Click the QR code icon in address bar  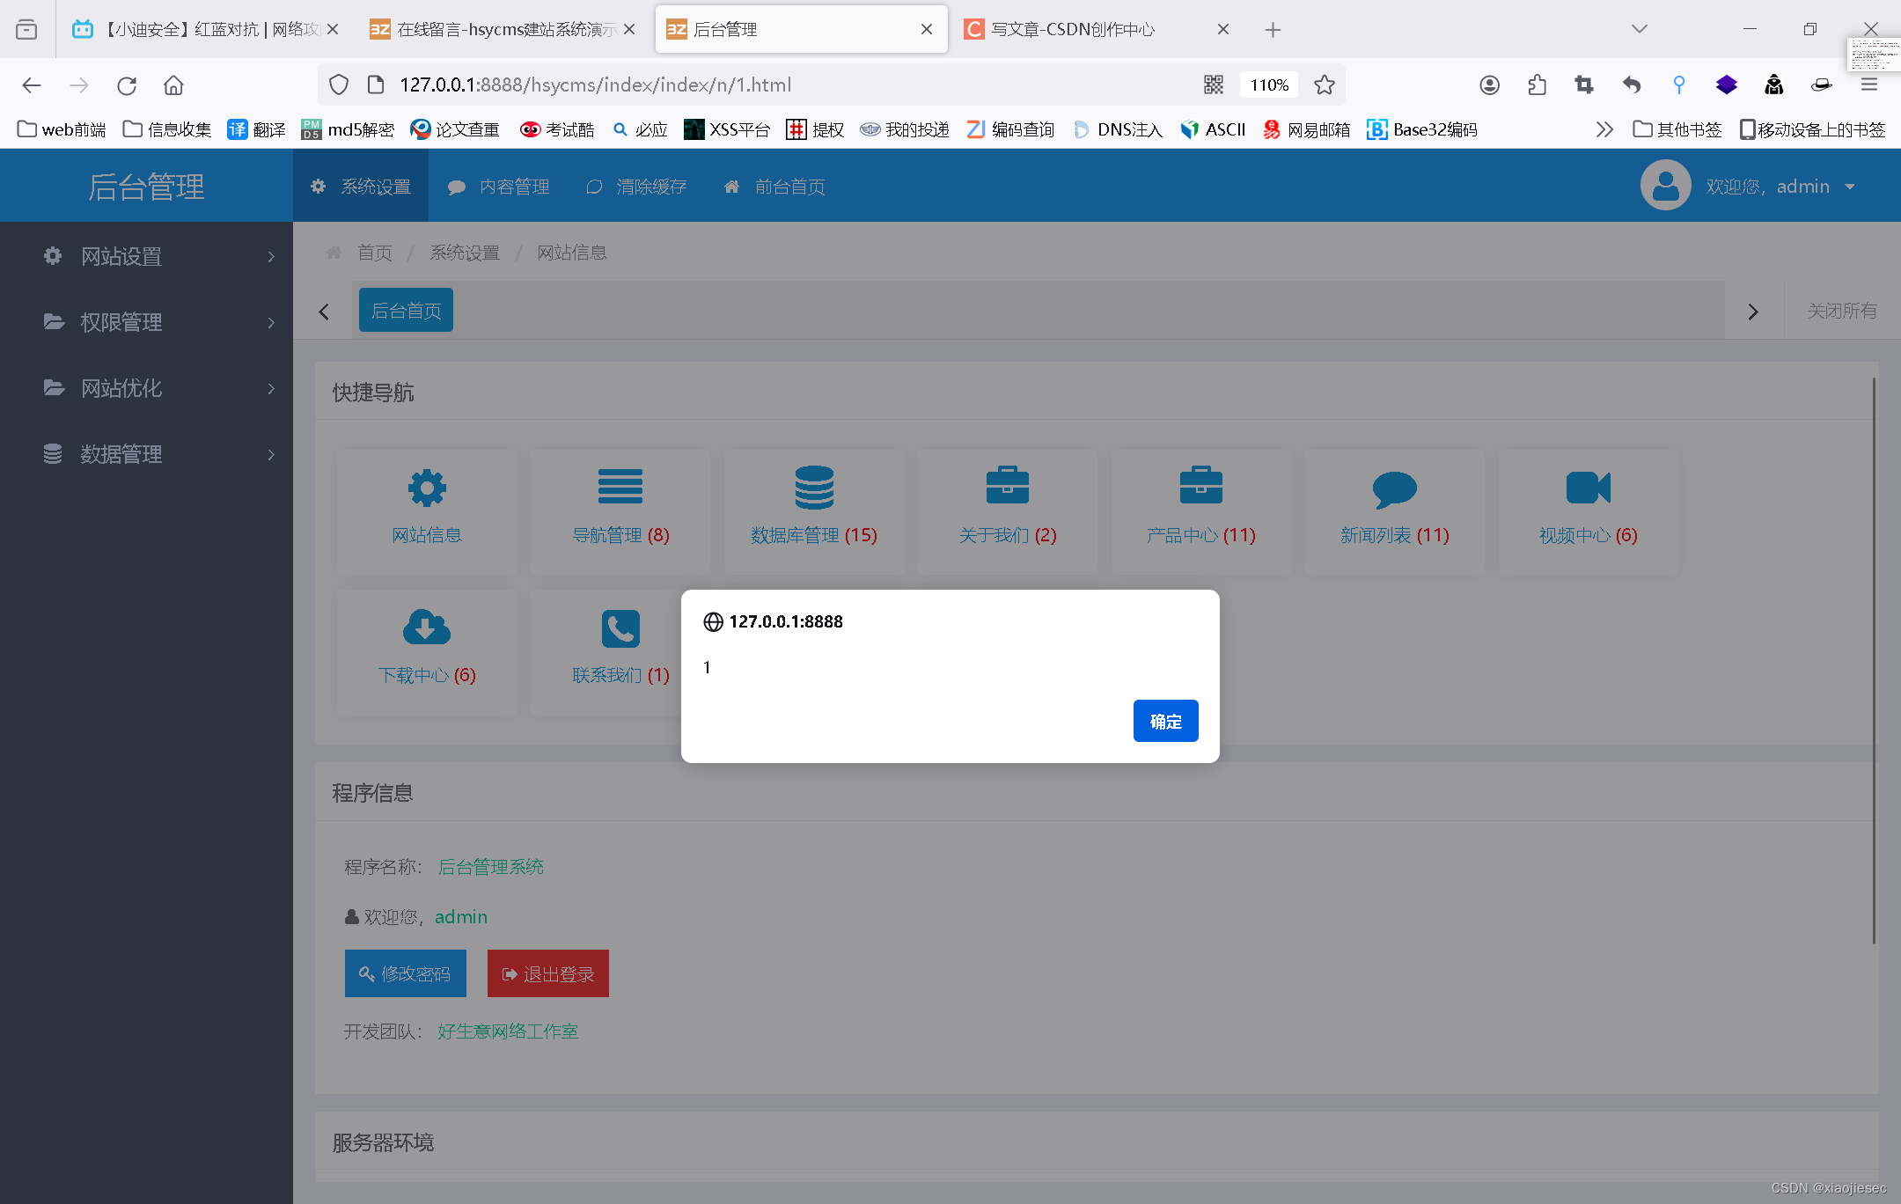[1214, 84]
